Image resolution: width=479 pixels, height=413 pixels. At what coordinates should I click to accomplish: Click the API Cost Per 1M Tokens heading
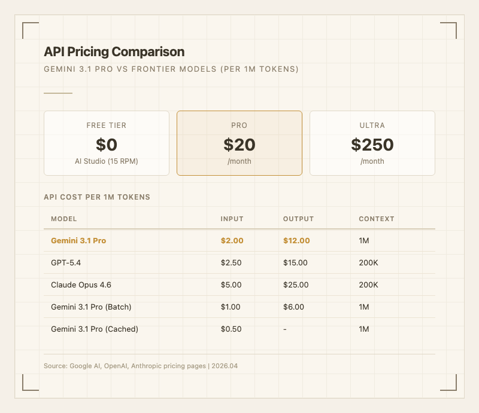[97, 197]
